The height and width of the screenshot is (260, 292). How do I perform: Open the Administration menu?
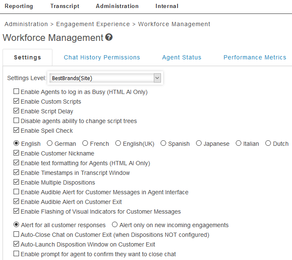pyautogui.click(x=117, y=6)
